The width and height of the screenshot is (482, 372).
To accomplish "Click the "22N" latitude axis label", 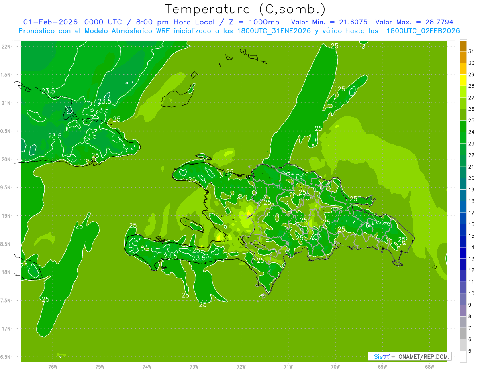I will [x=7, y=46].
